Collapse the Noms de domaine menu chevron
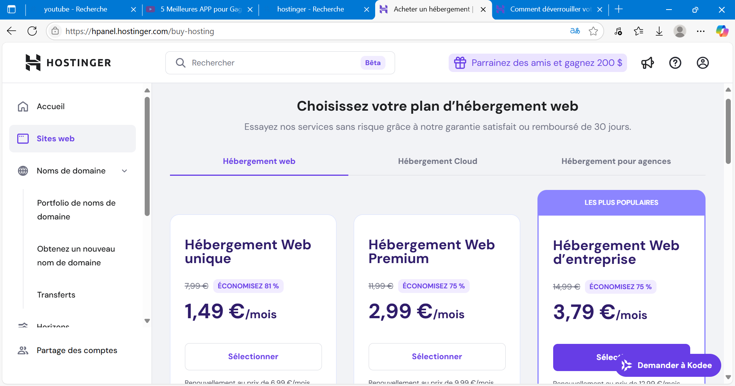Viewport: 735px width, 386px height. click(124, 171)
